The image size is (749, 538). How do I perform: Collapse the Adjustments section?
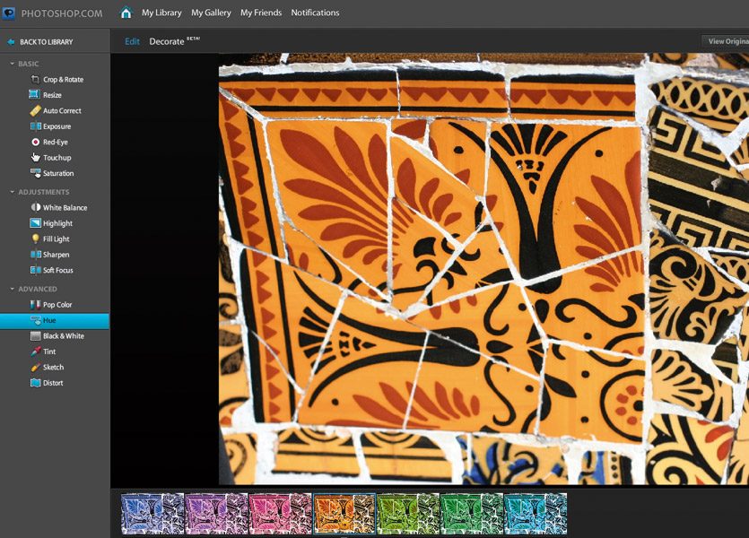click(13, 192)
